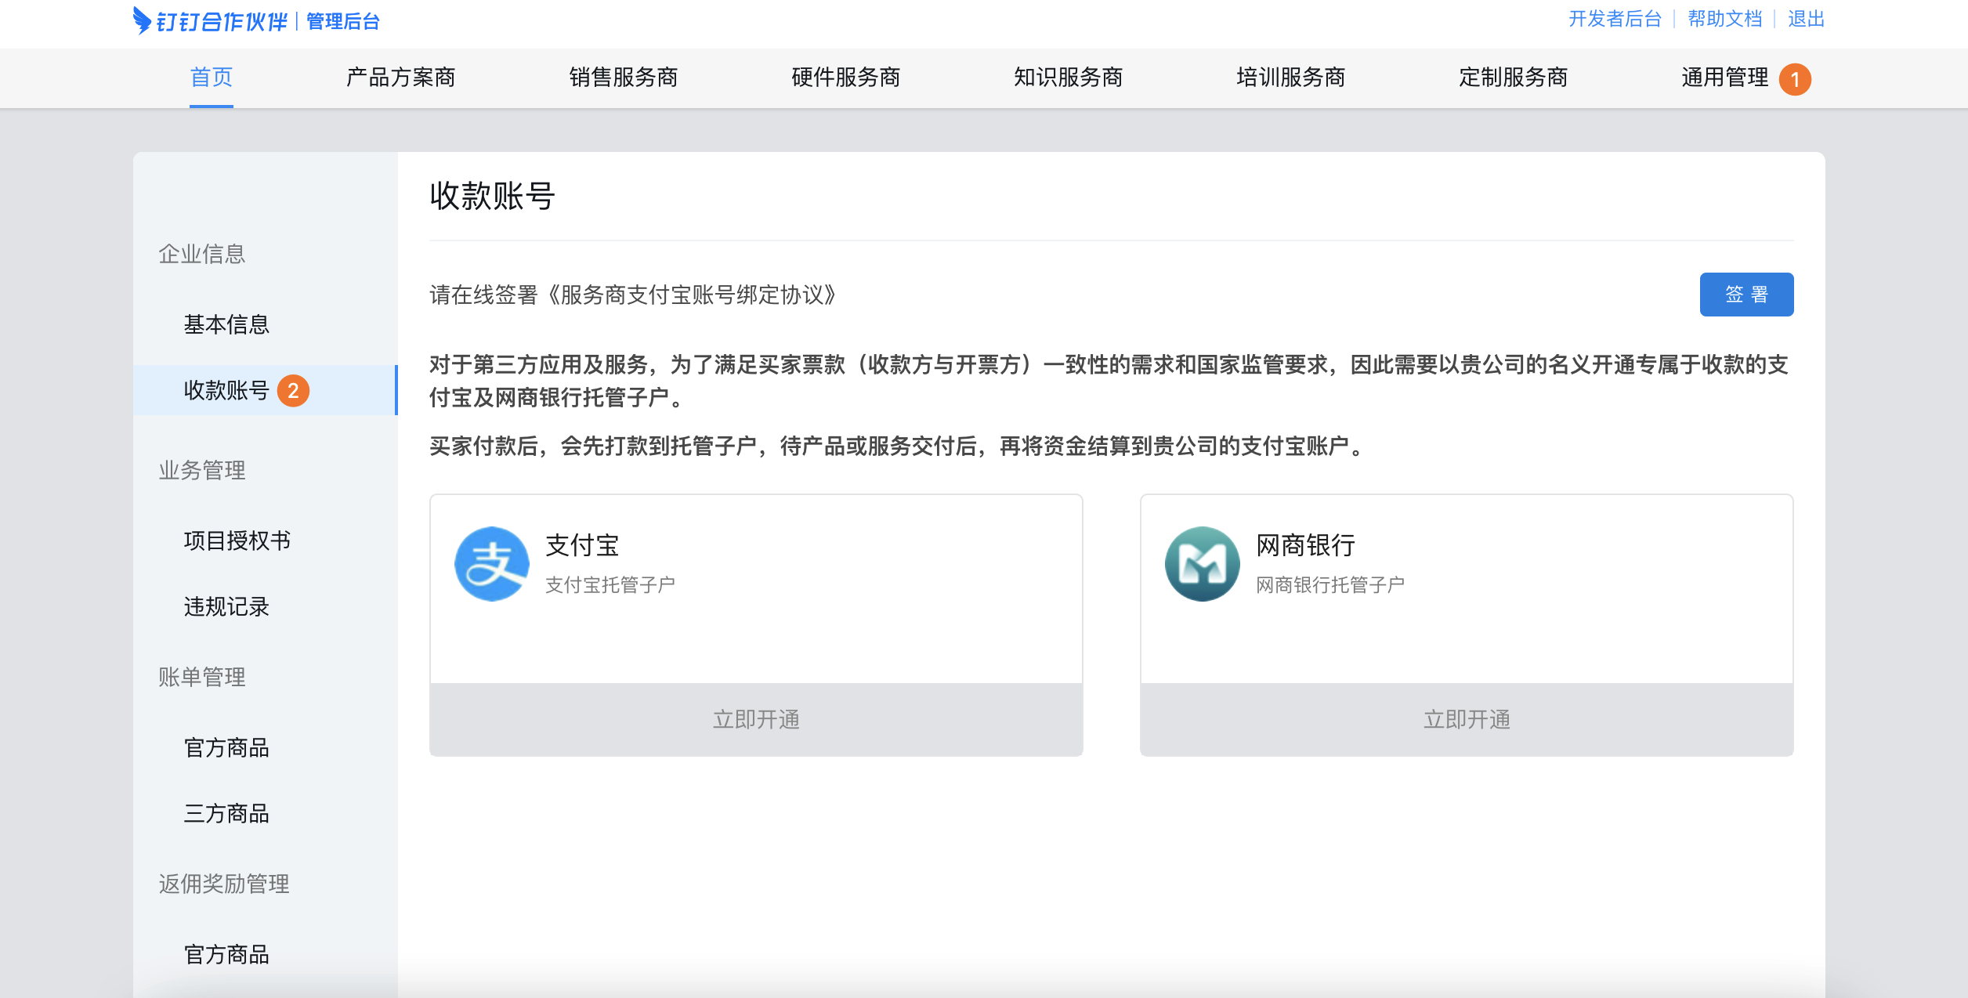Viewport: 1968px width, 998px height.
Task: Click the orange badge on 通用管理
Action: pyautogui.click(x=1794, y=79)
